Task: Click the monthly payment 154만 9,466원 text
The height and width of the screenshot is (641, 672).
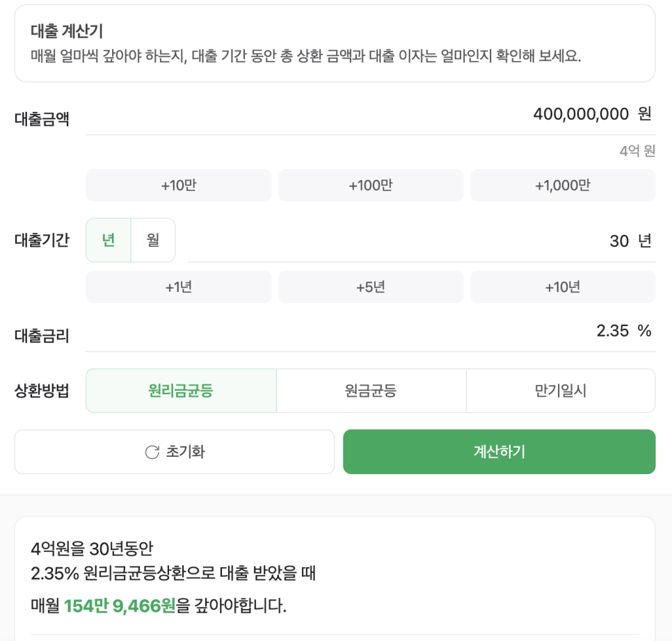Action: 120,606
